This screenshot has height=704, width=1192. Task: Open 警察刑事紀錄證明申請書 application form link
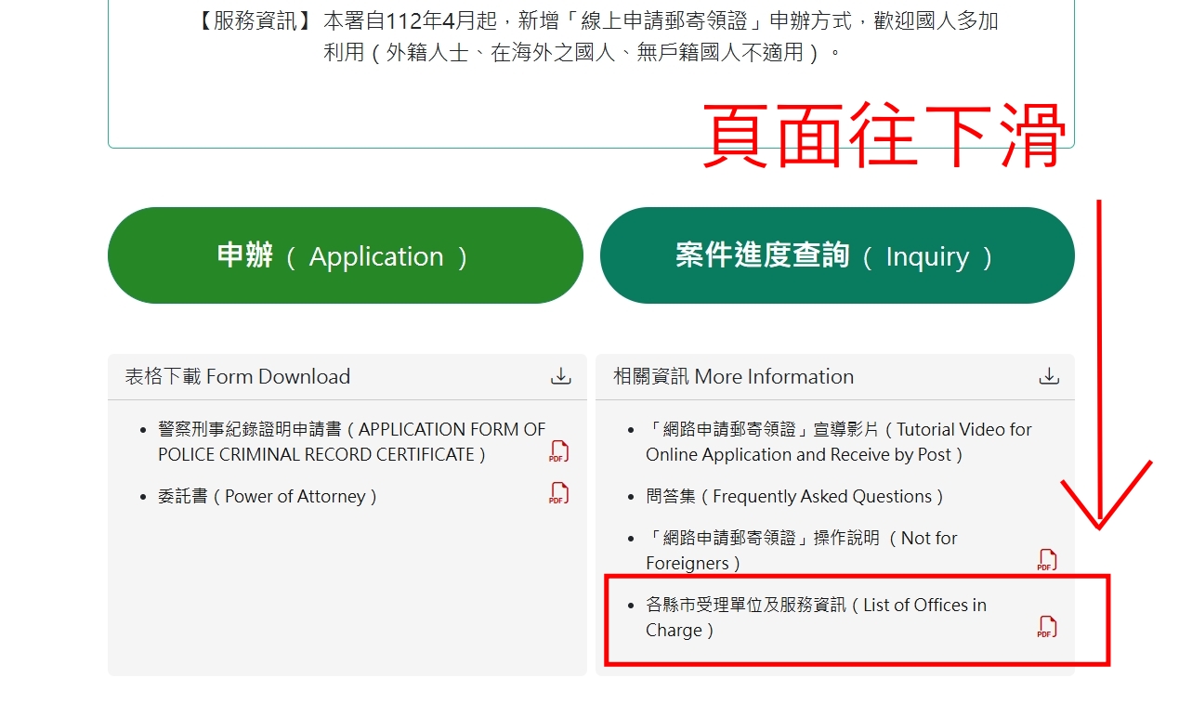[x=352, y=442]
